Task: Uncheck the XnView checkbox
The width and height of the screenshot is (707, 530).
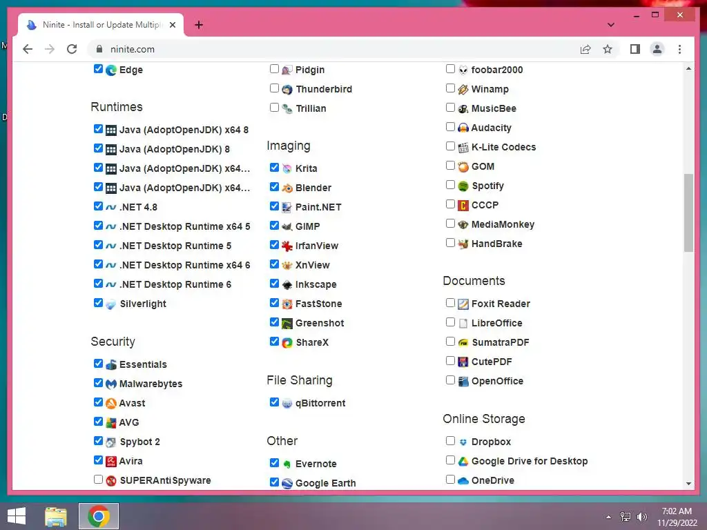Action: tap(274, 264)
